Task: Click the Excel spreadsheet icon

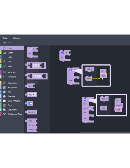Action: pos(4,105)
